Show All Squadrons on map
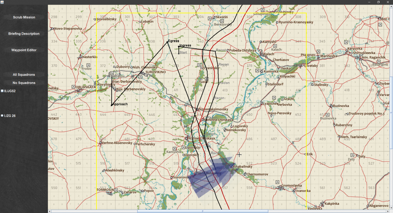The width and height of the screenshot is (393, 213). click(24, 75)
